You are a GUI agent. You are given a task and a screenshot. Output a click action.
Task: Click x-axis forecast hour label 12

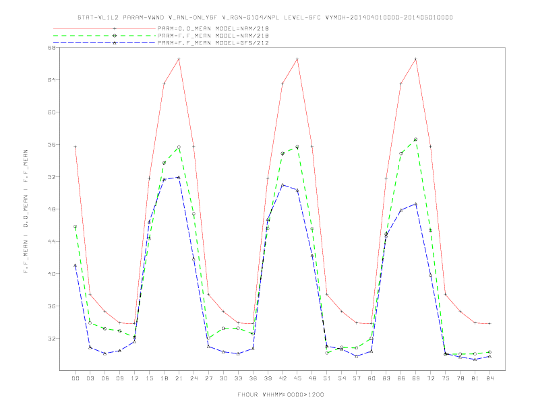(135, 378)
